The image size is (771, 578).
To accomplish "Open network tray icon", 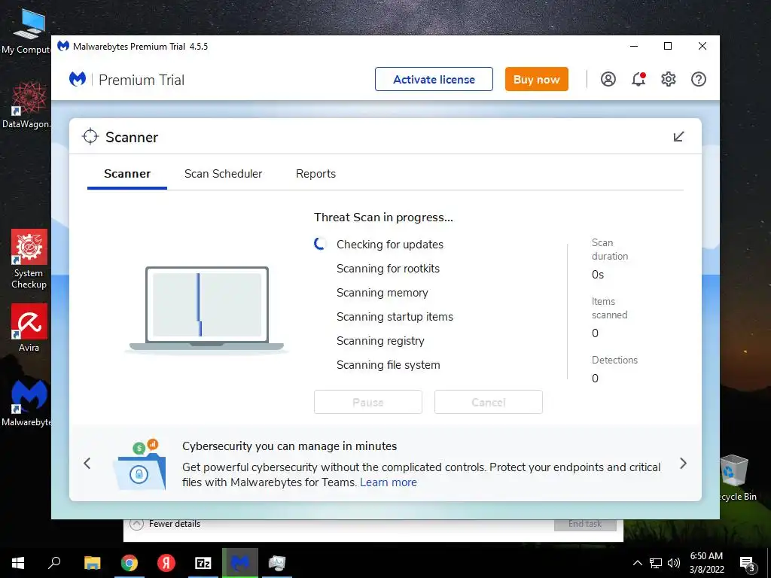I will [x=656, y=563].
